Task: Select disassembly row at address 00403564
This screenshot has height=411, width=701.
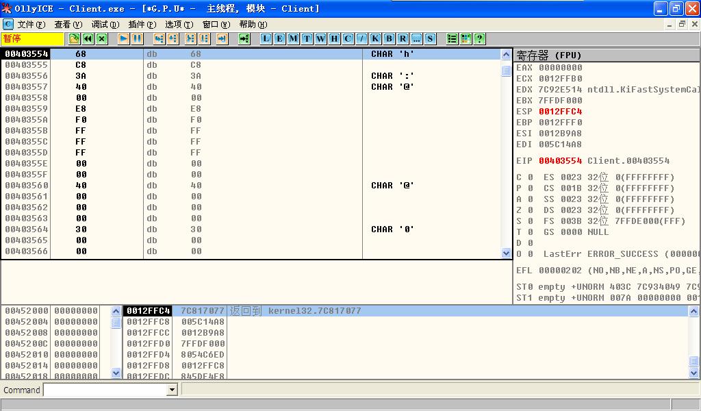Action: [x=251, y=229]
